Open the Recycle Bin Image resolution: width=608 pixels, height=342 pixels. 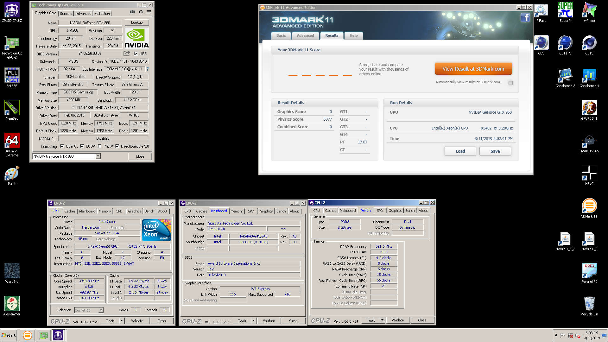[589, 306]
